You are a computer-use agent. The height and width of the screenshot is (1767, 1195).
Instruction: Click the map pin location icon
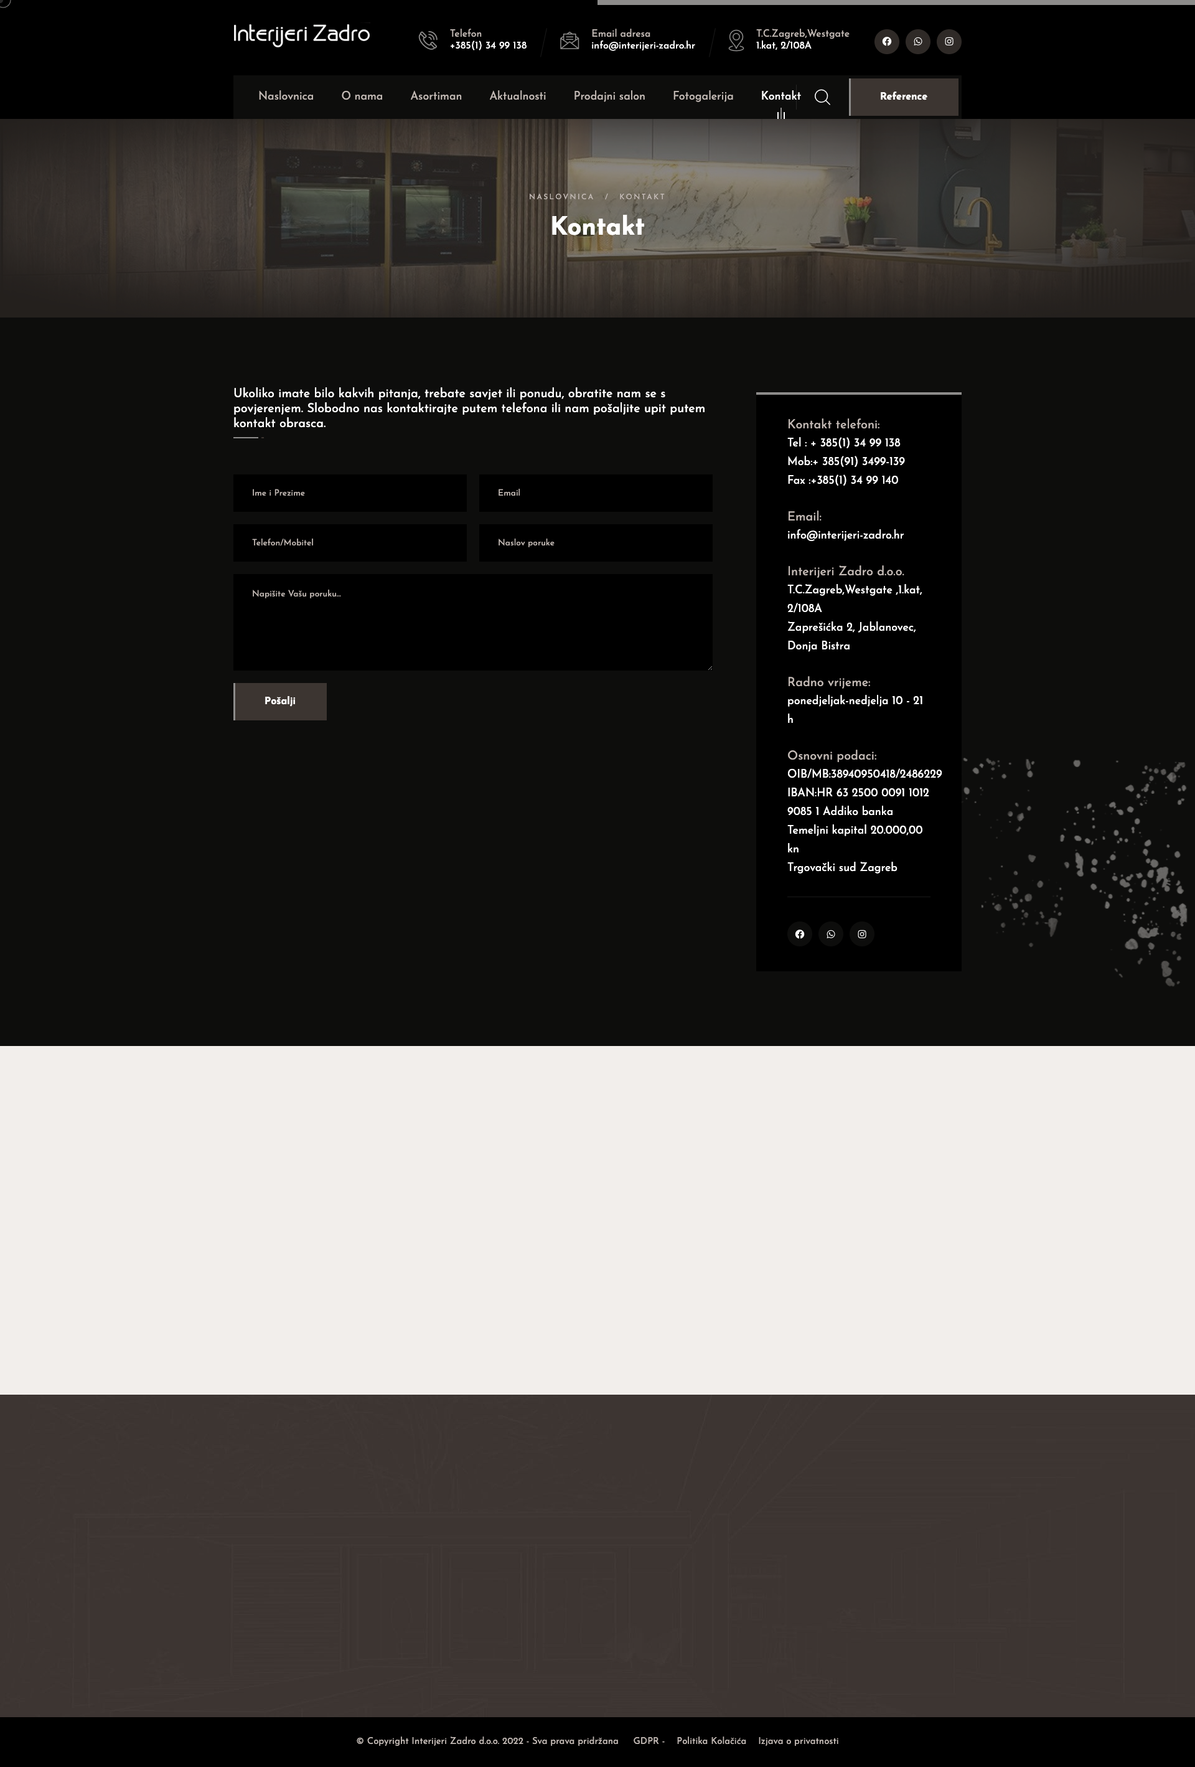pyautogui.click(x=736, y=40)
